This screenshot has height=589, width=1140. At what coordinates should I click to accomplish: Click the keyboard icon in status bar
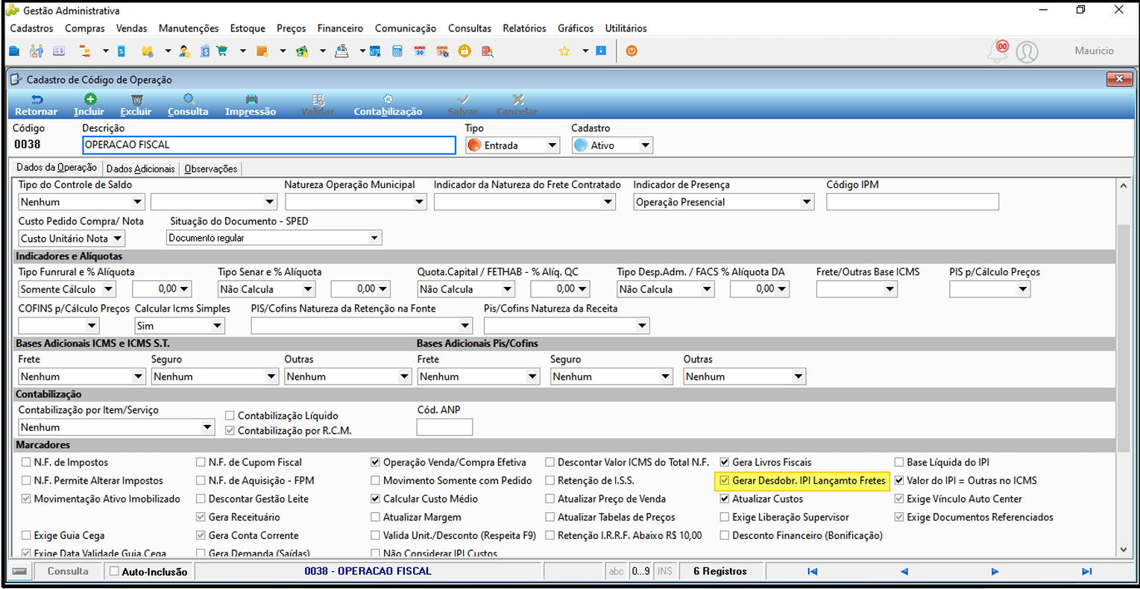tap(20, 571)
